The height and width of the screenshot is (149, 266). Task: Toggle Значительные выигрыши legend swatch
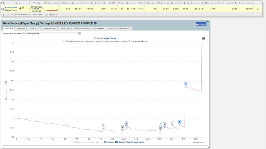click(x=116, y=142)
